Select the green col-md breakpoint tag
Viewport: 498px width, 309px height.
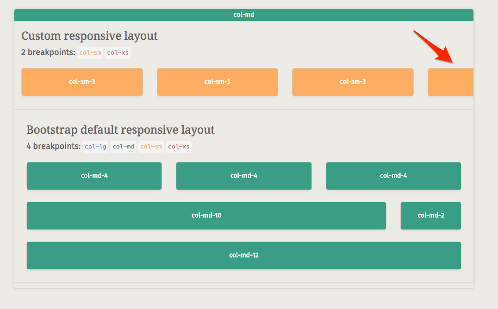coord(123,147)
